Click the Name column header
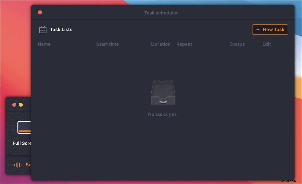 [x=44, y=44]
